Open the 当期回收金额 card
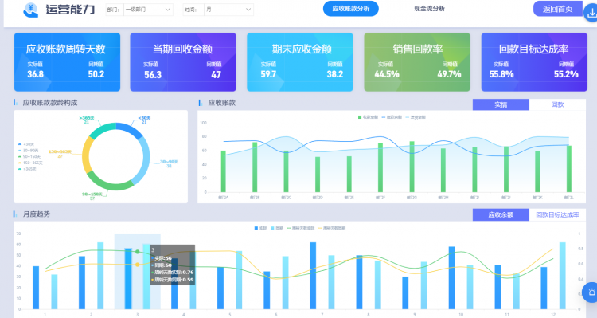Viewport: 597px width, 318px height. [183, 62]
